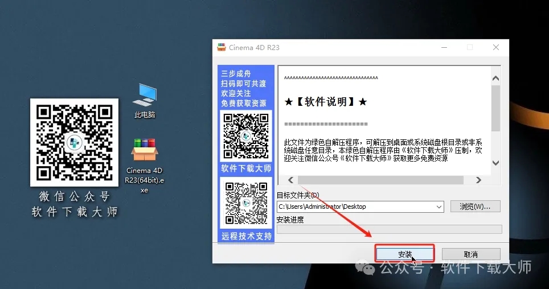Click the 安装进度 progress bar
This screenshot has height=289, width=549.
pyautogui.click(x=389, y=229)
